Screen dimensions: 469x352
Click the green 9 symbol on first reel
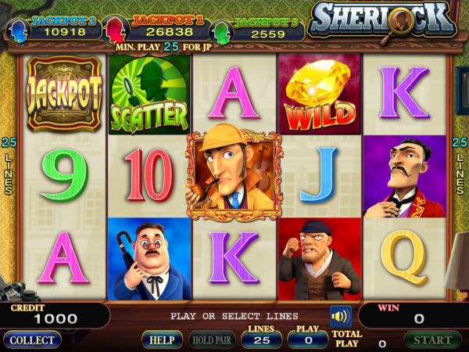click(64, 175)
